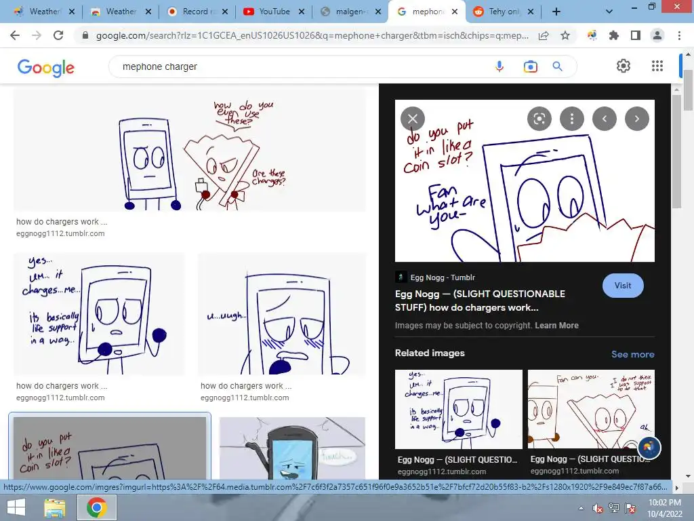Show hidden system tray icons
Screen dimensions: 694x521
click(x=581, y=508)
